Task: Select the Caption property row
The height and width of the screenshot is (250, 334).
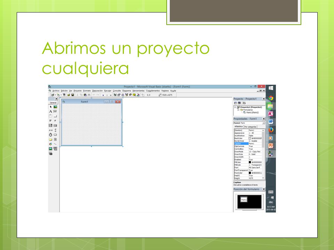Action: click(x=248, y=144)
